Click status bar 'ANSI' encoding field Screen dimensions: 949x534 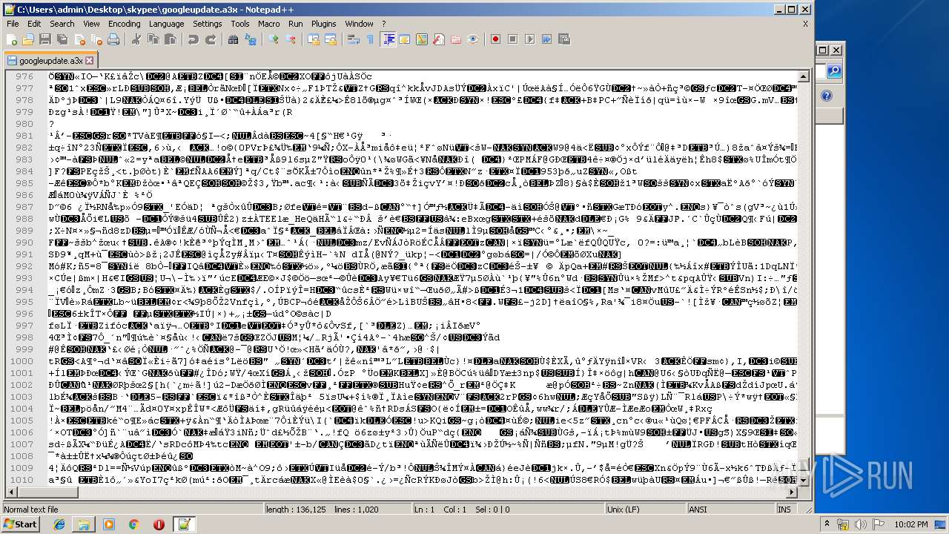730,510
